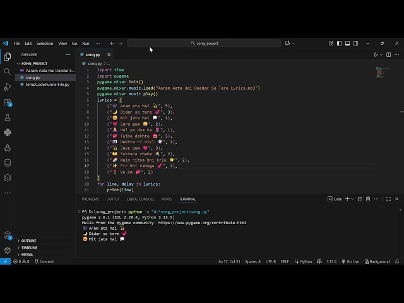This screenshot has width=404, height=303.
Task: Open the View menu
Action: click(62, 44)
